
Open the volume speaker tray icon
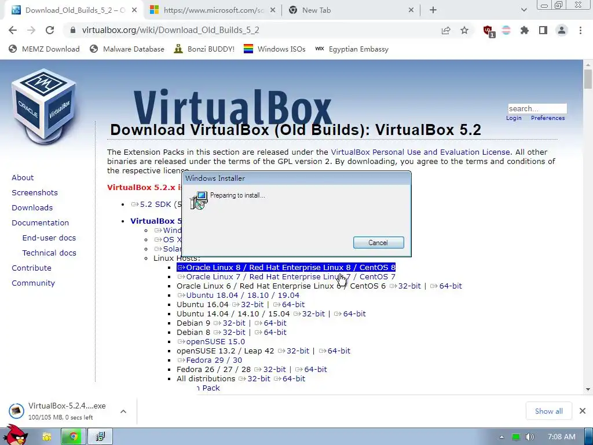click(x=529, y=437)
